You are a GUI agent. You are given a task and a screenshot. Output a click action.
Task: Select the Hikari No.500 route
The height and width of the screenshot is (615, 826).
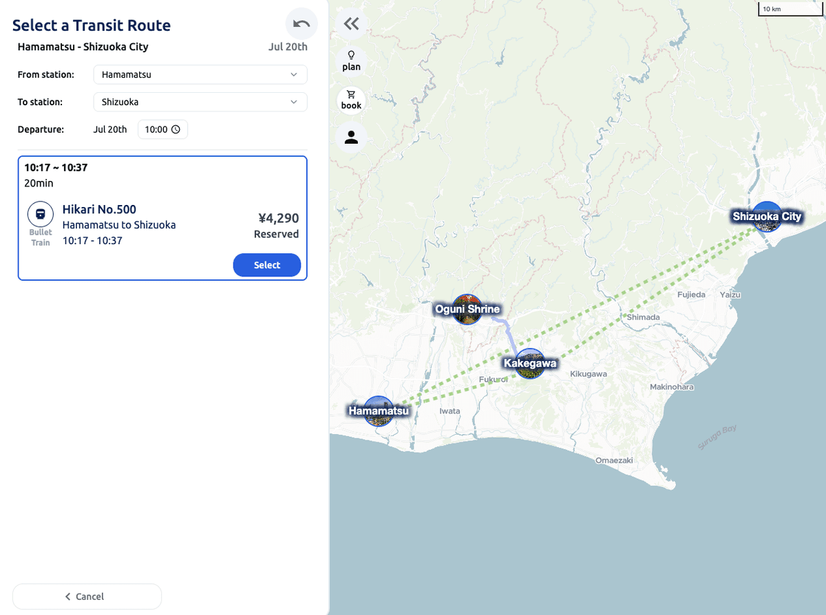[x=267, y=265]
